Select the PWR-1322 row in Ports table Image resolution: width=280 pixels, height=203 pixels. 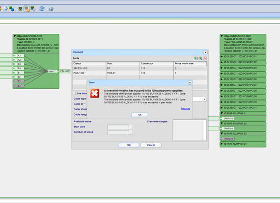click(140, 73)
